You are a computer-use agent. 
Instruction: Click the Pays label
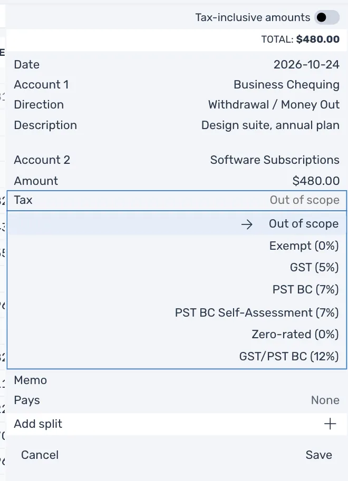(x=27, y=400)
